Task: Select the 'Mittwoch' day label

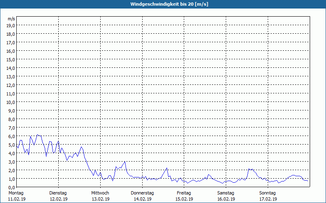Action: pos(100,193)
